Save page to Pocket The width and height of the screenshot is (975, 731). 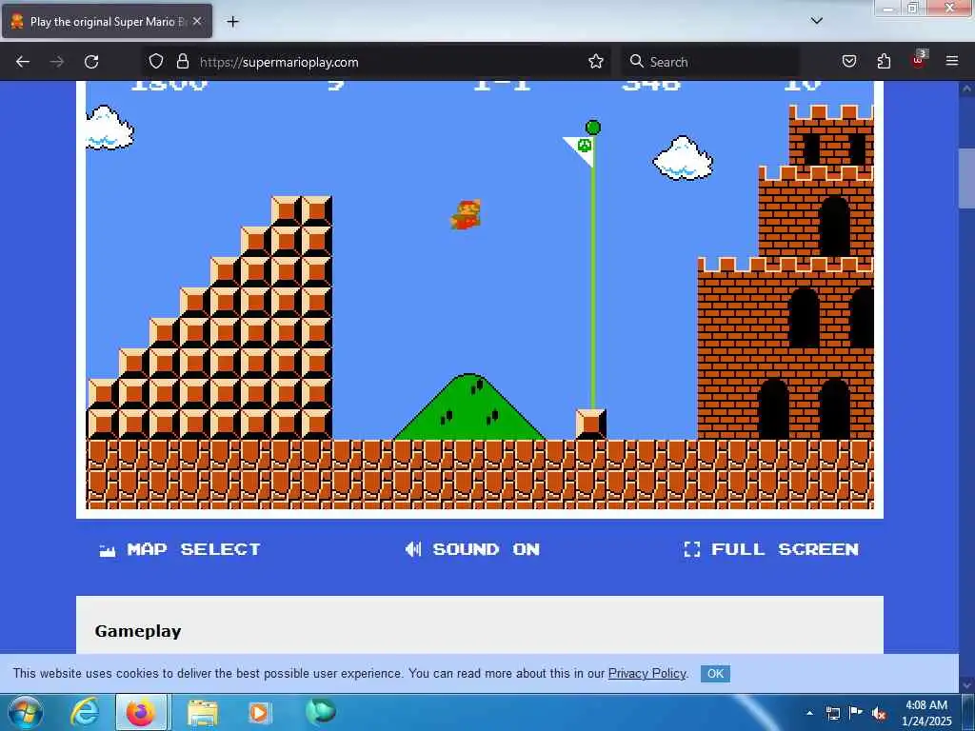point(849,62)
